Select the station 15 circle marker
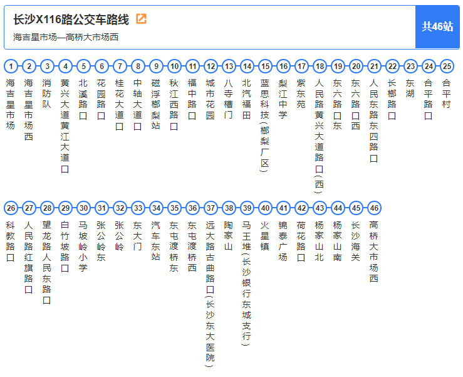This screenshot has width=463, height=377. pyautogui.click(x=265, y=66)
